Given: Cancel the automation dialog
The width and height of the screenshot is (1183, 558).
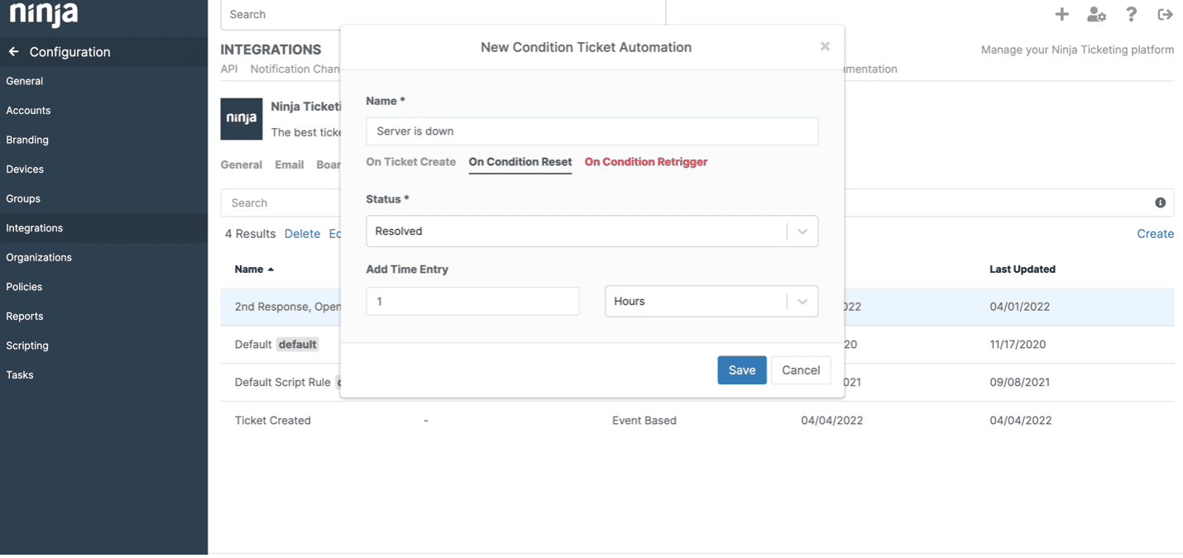Looking at the screenshot, I should pos(800,370).
